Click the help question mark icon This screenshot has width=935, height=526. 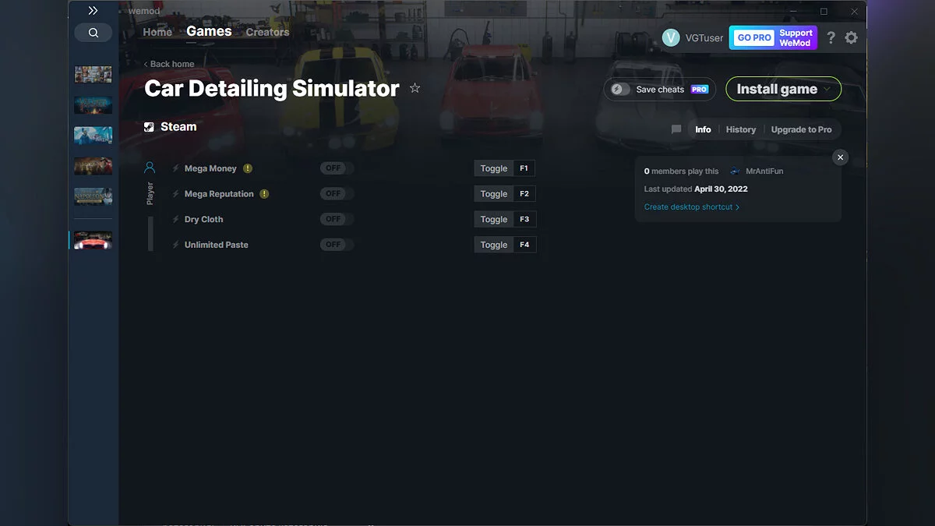(830, 37)
